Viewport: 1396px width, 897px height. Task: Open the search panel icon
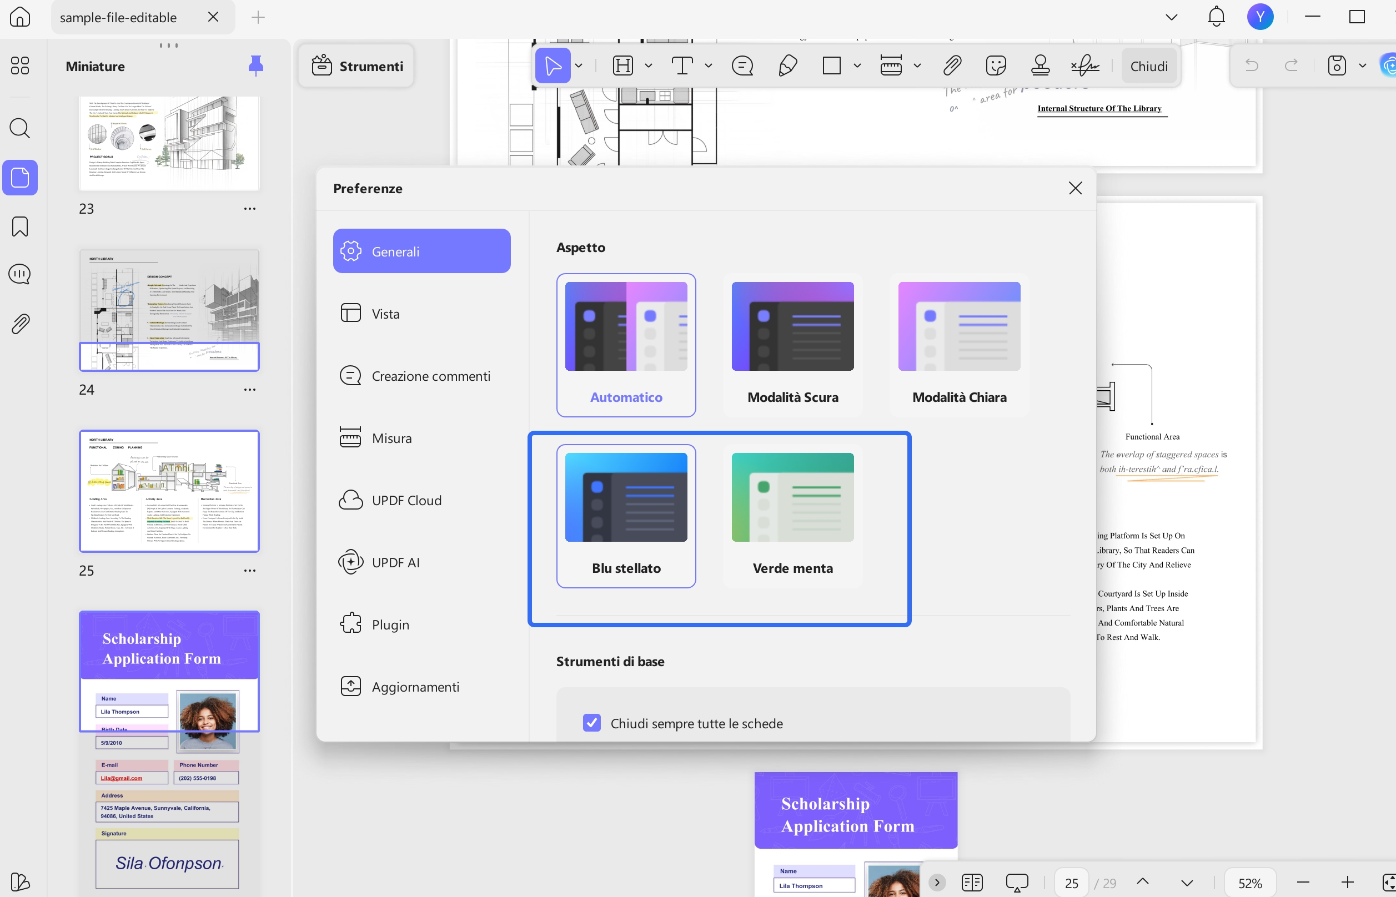point(20,128)
